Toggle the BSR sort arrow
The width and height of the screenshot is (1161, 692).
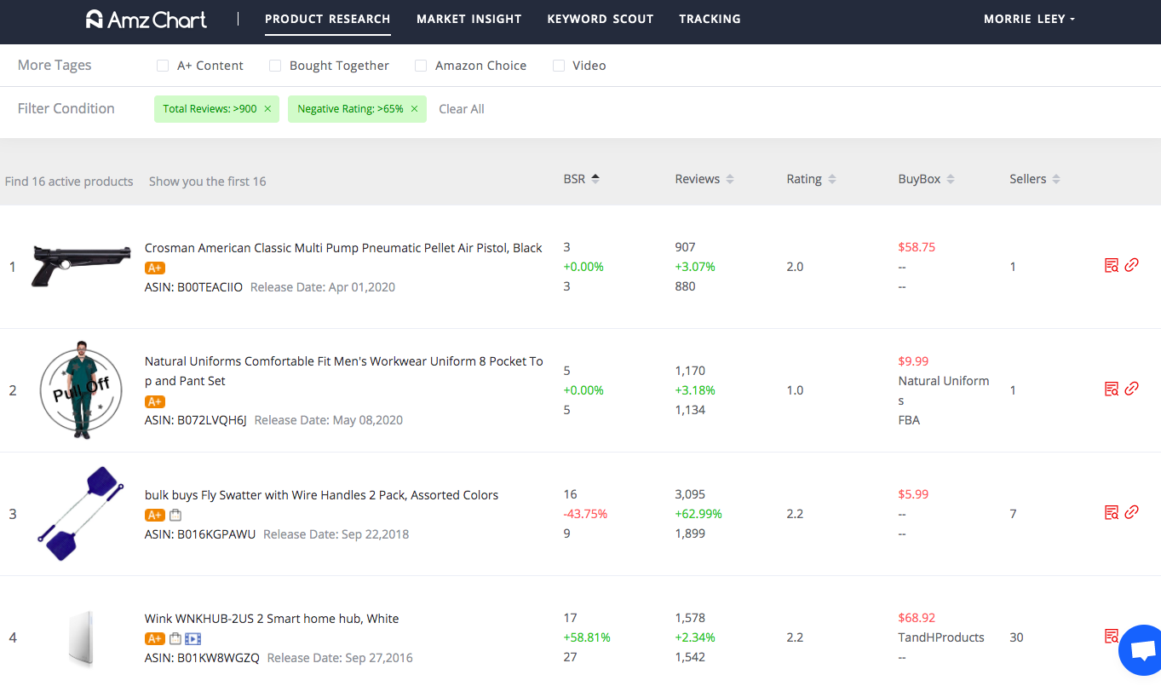(595, 178)
